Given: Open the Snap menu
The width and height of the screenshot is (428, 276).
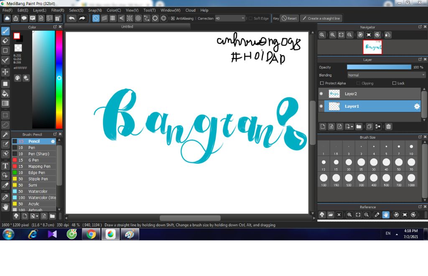Looking at the screenshot, I should click(x=95, y=10).
